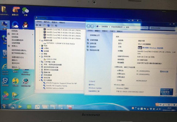
Task: Open the cloud browser taskbar icon
Action: pos(12,106)
